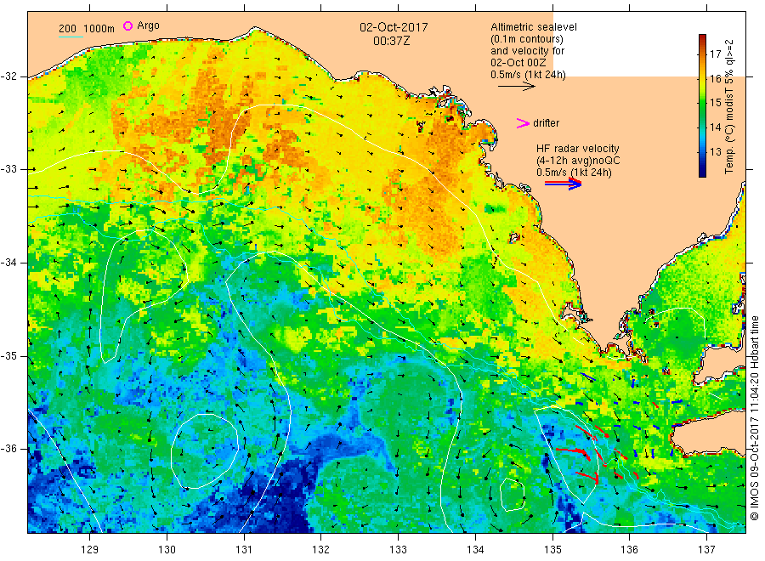The image size is (765, 561).
Task: Click the colorbar 14 tick label
Action: click(715, 127)
